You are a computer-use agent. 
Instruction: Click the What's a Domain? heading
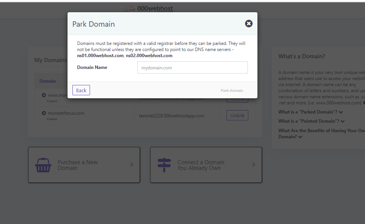tap(302, 56)
